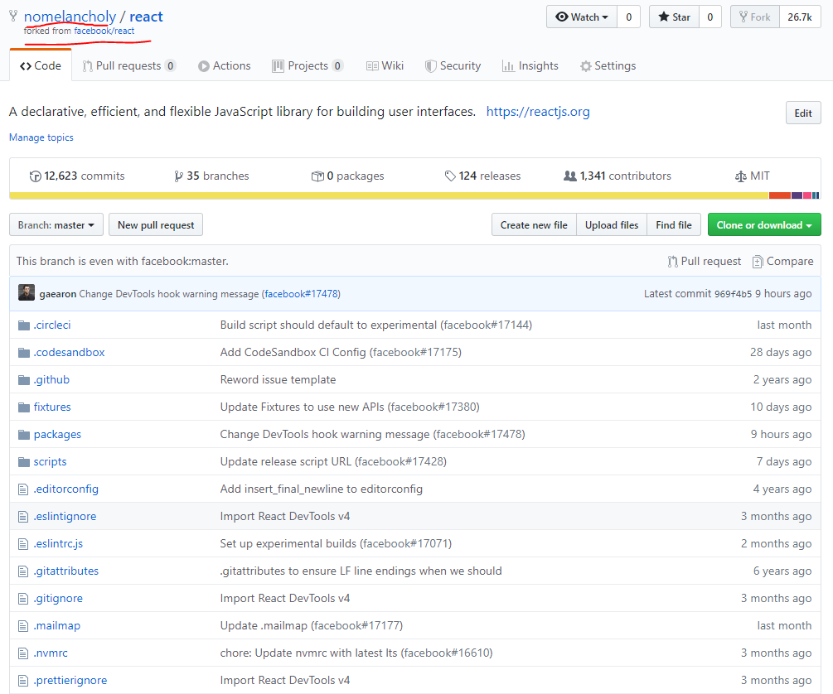Click the Compare file-diff icon
Viewport: 833px width, 694px height.
(x=758, y=261)
